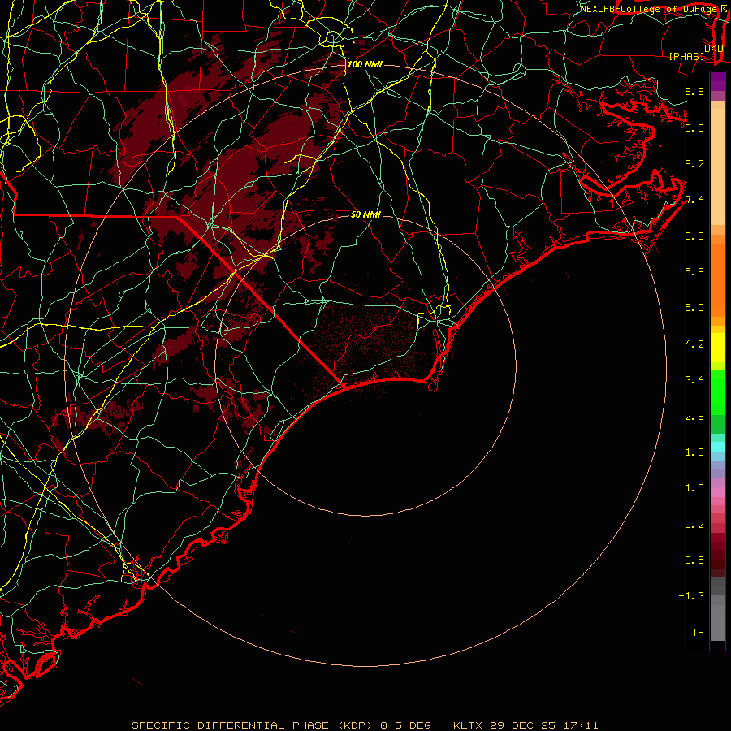Pick the bright yellow legend color band
The width and height of the screenshot is (731, 731).
point(717,348)
